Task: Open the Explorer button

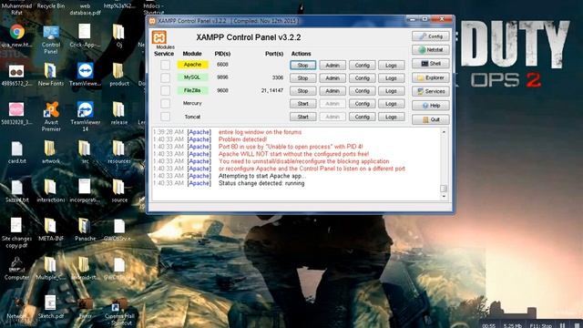Action: (x=431, y=77)
